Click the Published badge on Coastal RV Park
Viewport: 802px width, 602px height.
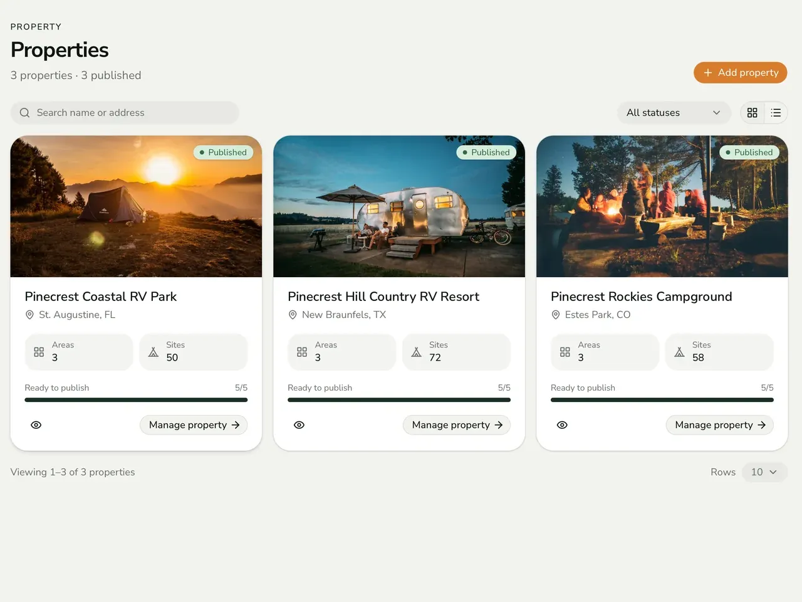(223, 152)
